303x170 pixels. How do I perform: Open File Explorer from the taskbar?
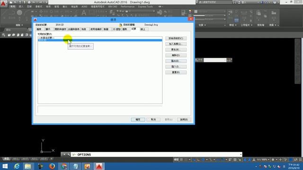coord(28,166)
